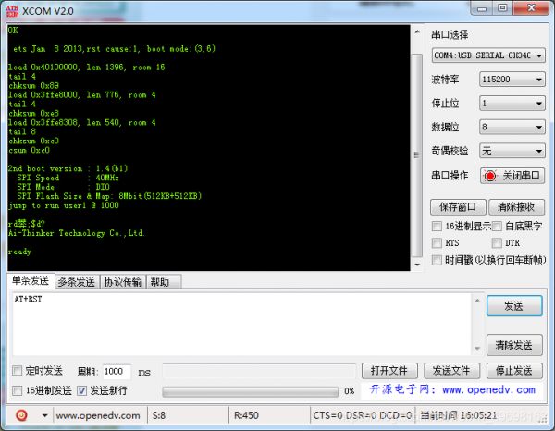Open the 协议传输 tab

pyautogui.click(x=123, y=282)
